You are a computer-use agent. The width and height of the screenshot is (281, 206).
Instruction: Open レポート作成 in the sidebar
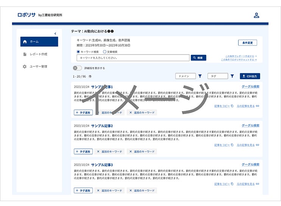[38, 54]
